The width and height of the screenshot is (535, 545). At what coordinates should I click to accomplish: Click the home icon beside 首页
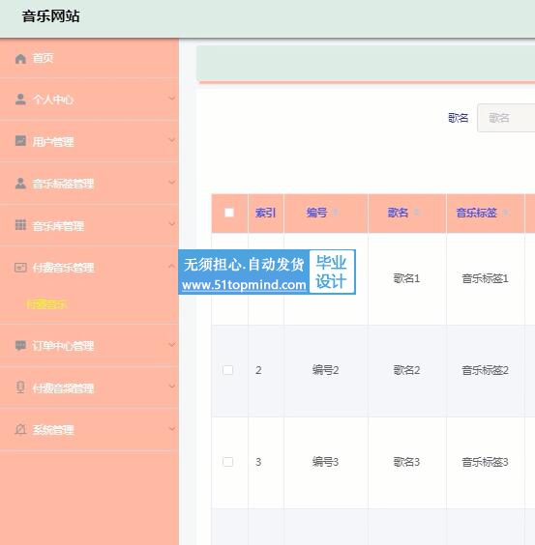(x=20, y=59)
